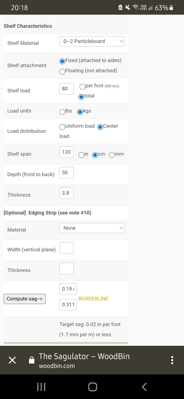Screen dimensions: 184x399
Task: Tap the Android back arrow icon
Action: click(x=144, y=387)
